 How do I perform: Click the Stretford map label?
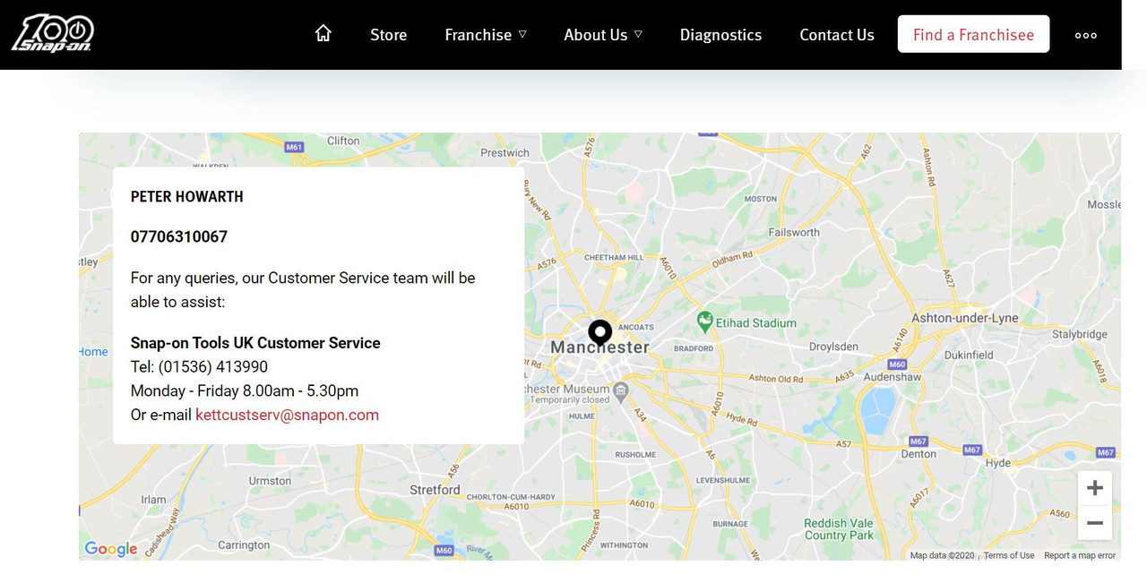tap(435, 490)
